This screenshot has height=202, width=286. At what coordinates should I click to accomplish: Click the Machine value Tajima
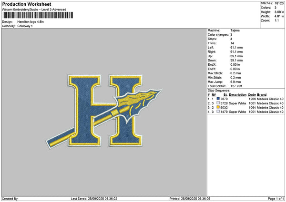tap(235, 30)
